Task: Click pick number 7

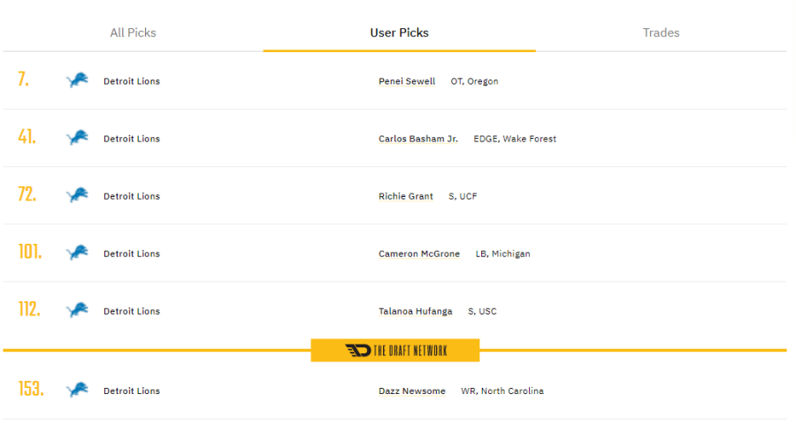Action: pyautogui.click(x=24, y=80)
